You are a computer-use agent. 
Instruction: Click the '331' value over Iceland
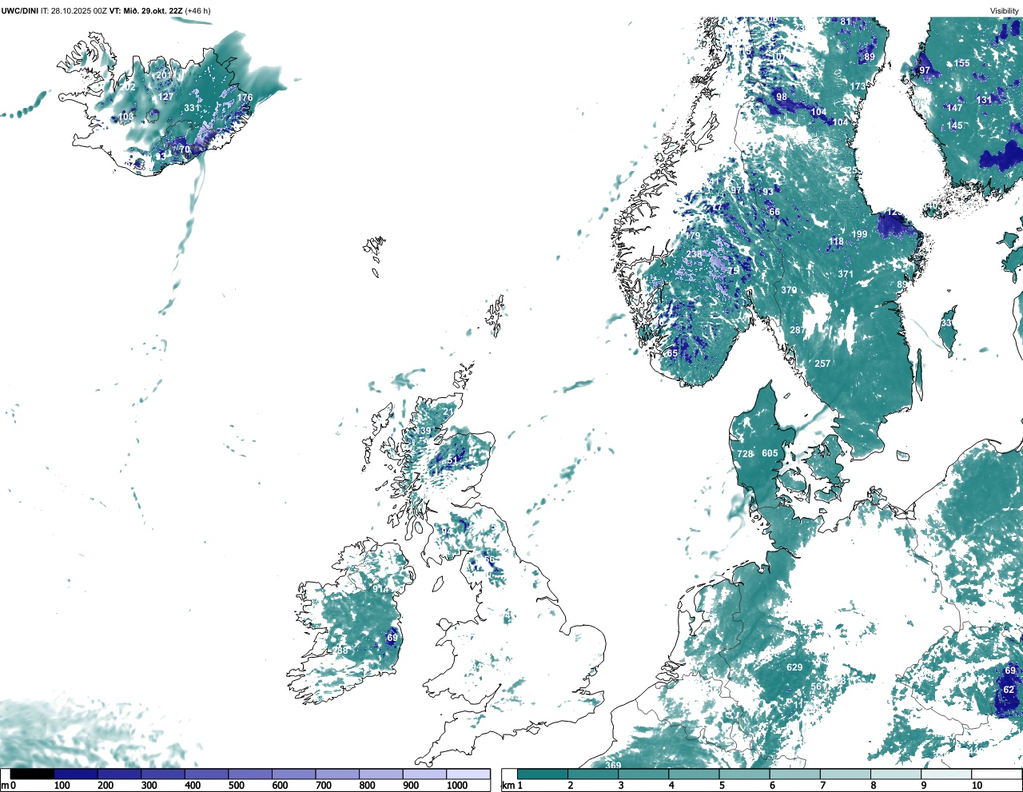(192, 108)
